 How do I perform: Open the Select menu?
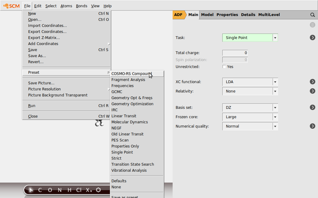pos(51,6)
